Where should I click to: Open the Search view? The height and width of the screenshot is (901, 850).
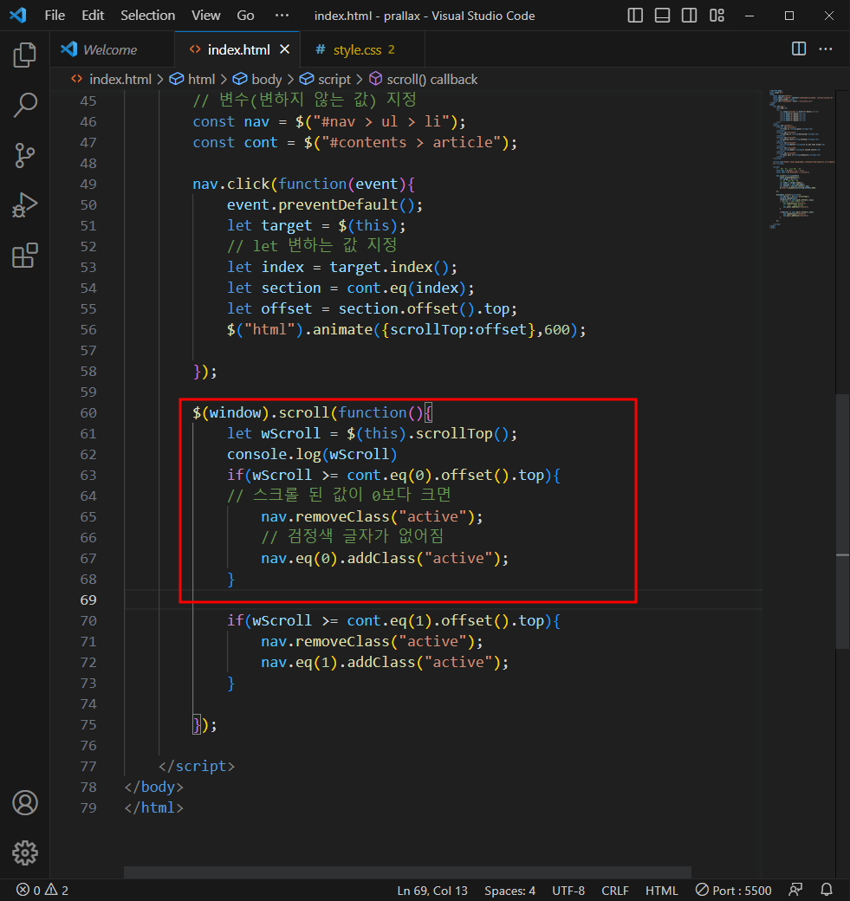click(25, 105)
